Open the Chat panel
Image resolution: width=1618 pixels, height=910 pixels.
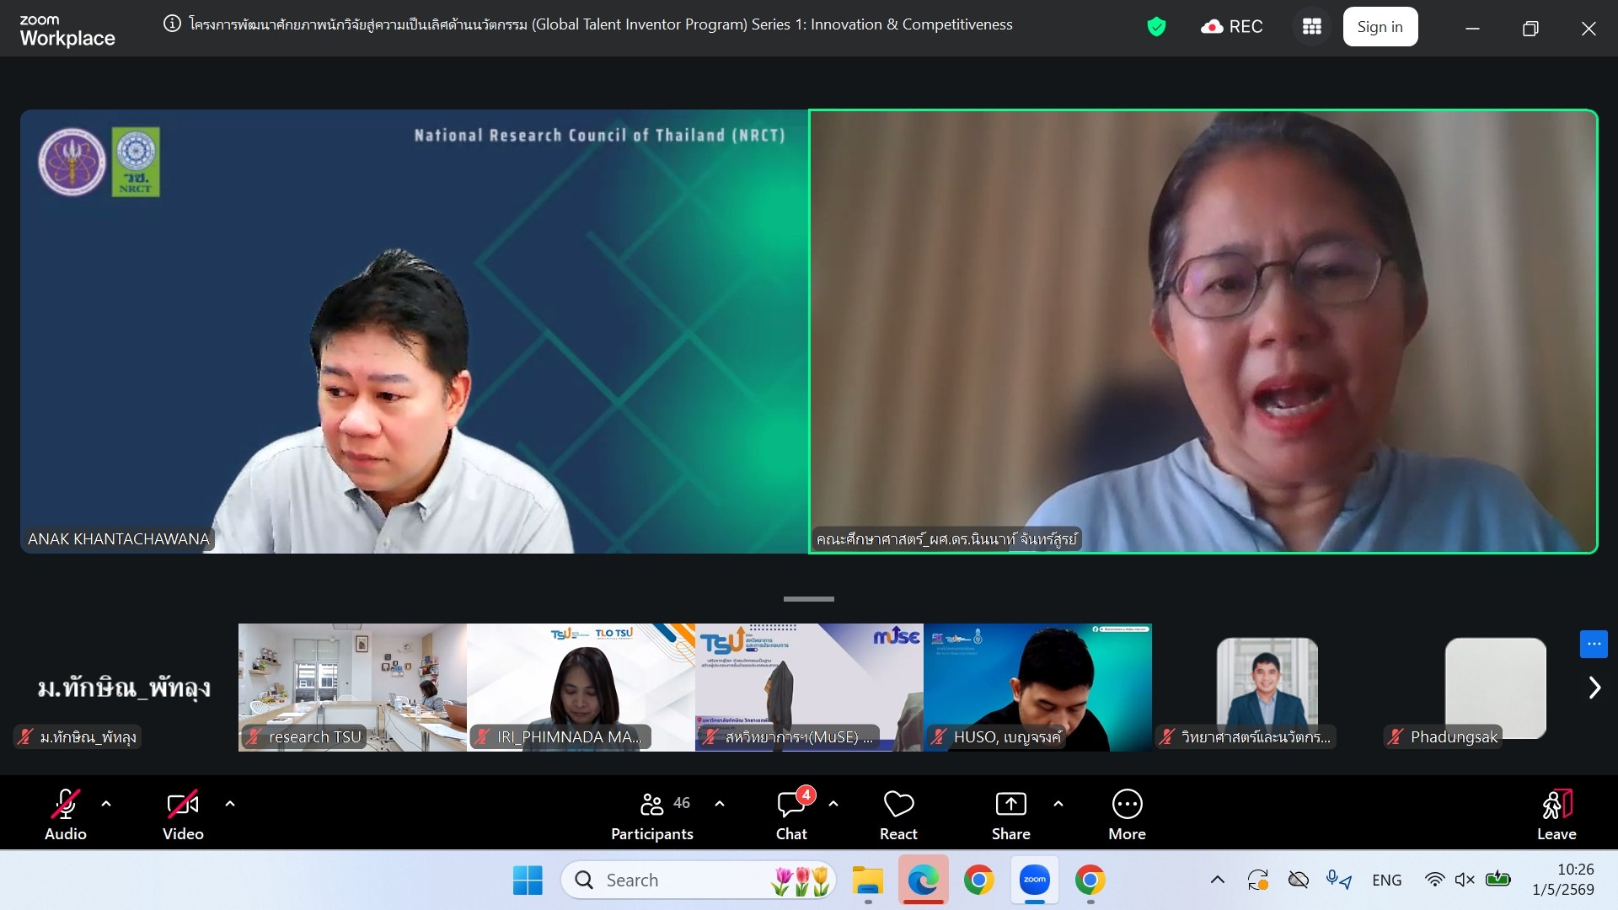pos(791,815)
